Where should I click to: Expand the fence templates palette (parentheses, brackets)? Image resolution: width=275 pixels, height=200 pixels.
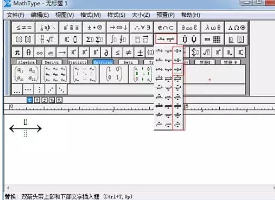[24, 39]
